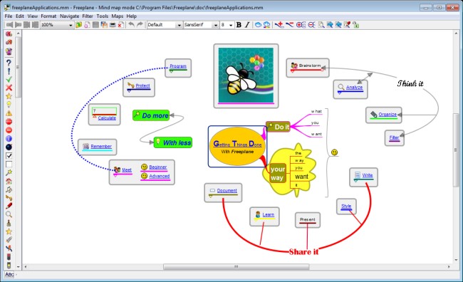This screenshot has width=463, height=282.
Task: Open the Style node link
Action: [x=346, y=206]
